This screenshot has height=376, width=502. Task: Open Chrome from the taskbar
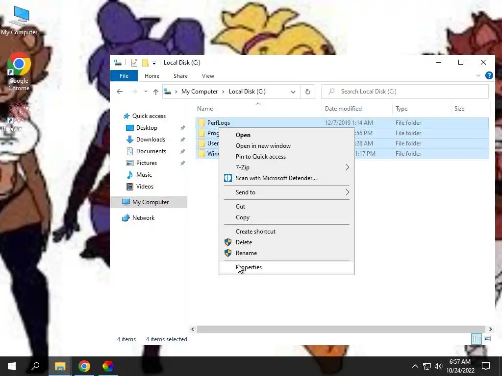(x=84, y=366)
